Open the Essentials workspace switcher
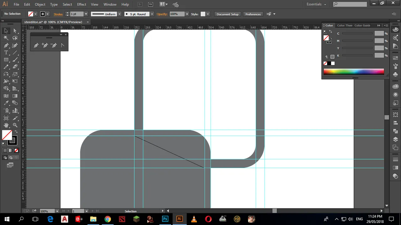The width and height of the screenshot is (401, 225). pos(316,4)
